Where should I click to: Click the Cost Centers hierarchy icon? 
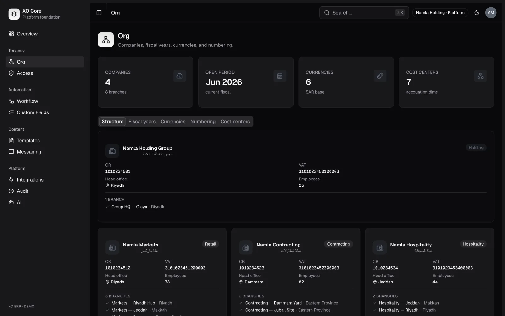[480, 76]
